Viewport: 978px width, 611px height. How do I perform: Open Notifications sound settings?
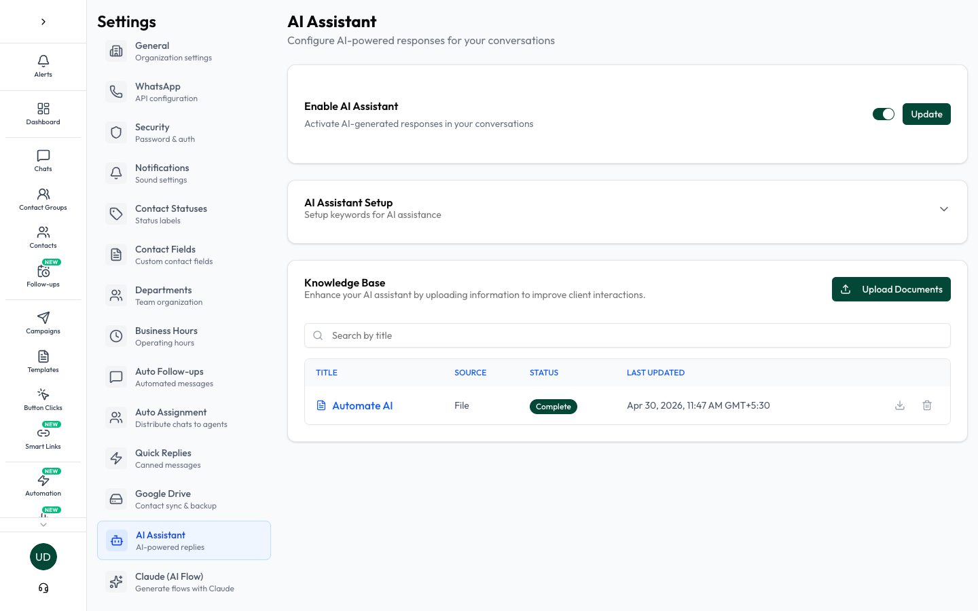point(184,173)
